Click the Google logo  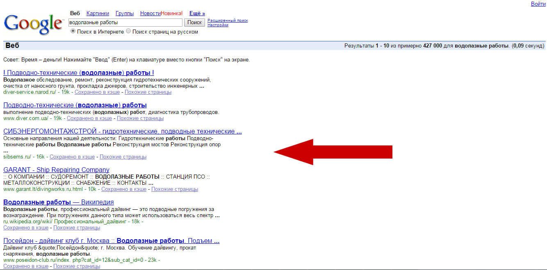34,24
